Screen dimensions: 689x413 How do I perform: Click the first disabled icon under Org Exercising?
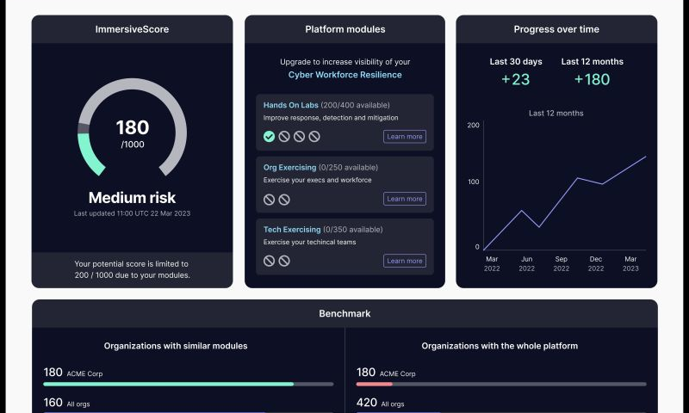point(270,199)
